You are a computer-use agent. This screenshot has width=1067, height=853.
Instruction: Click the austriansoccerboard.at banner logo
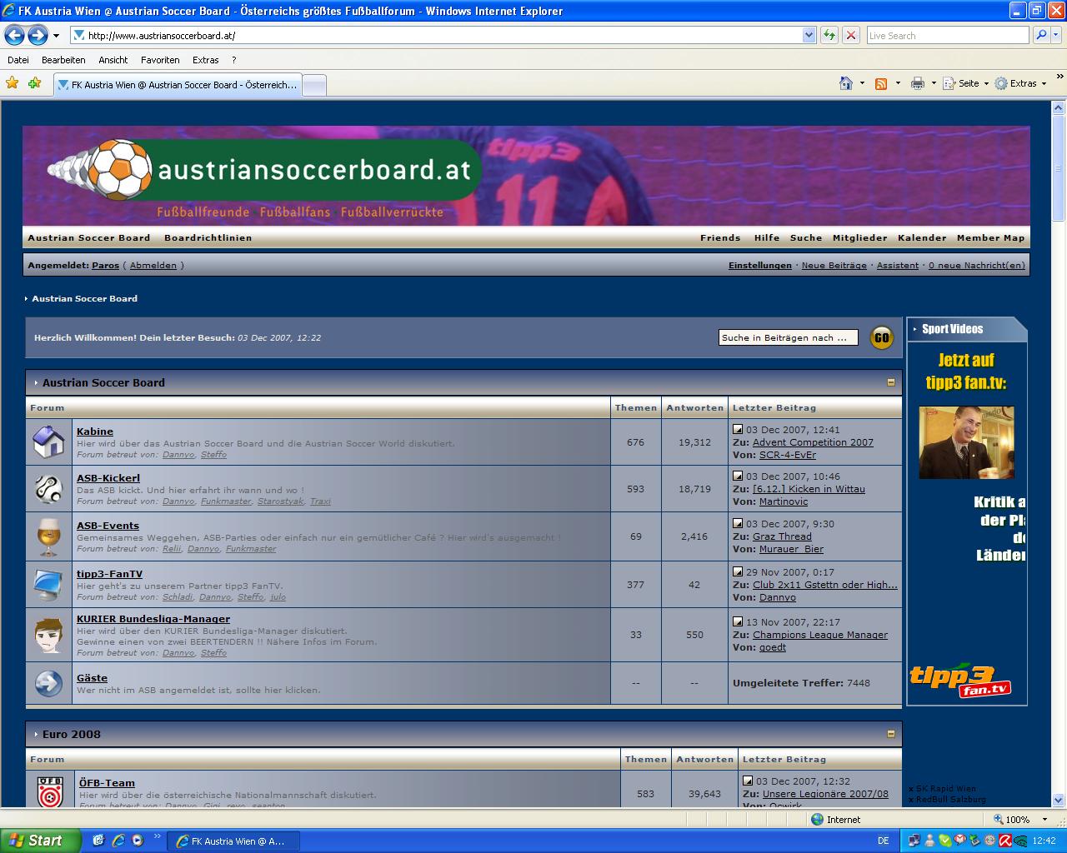263,170
